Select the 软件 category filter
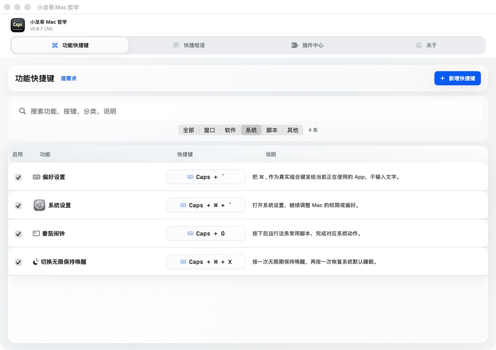 230,130
